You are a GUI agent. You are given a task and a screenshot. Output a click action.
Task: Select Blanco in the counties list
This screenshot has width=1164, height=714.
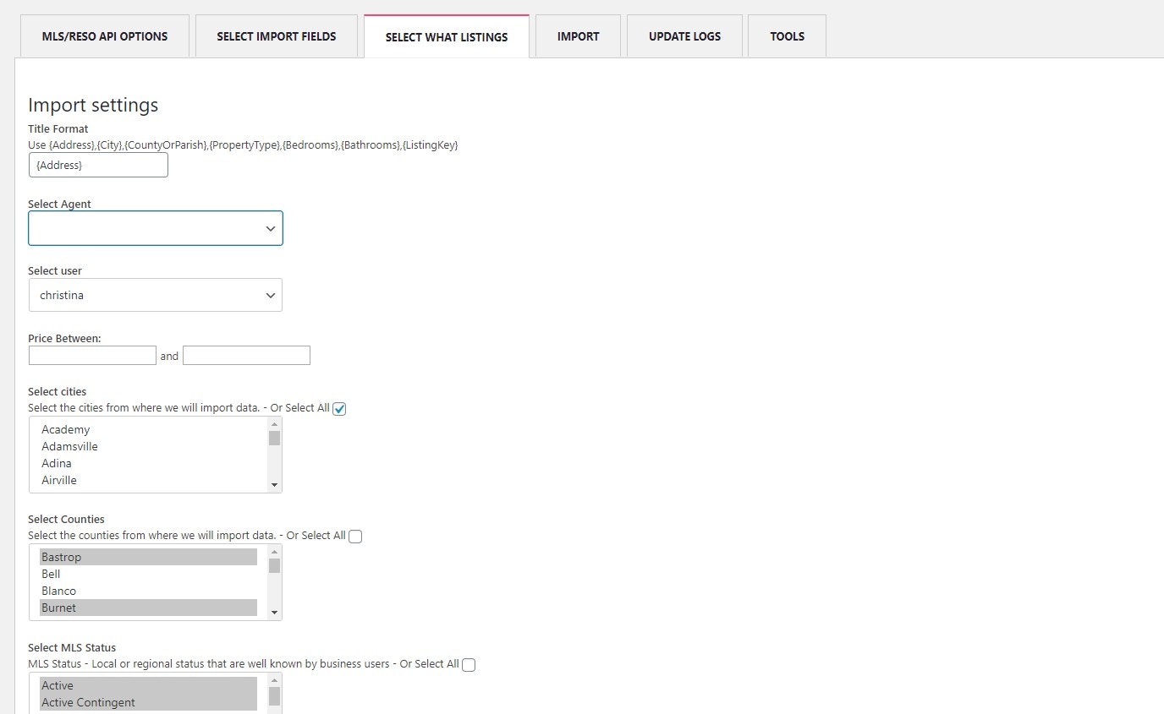click(x=148, y=591)
